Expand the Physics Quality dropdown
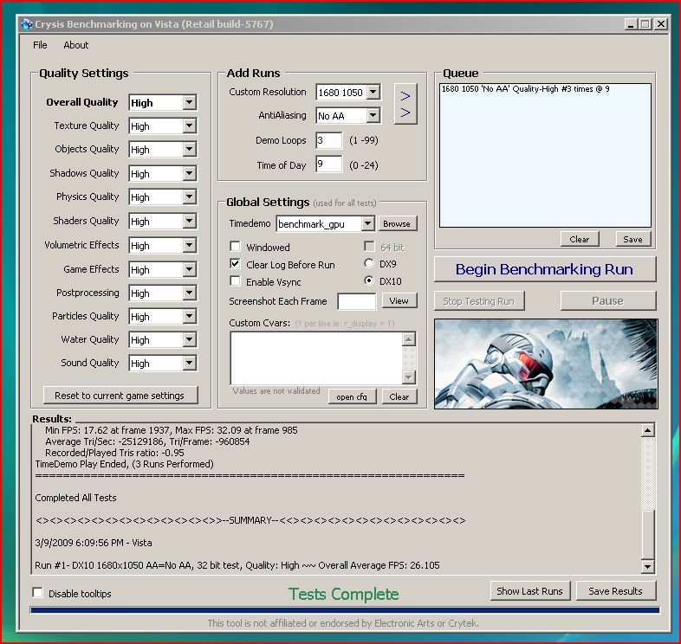Image resolution: width=681 pixels, height=644 pixels. pyautogui.click(x=189, y=197)
